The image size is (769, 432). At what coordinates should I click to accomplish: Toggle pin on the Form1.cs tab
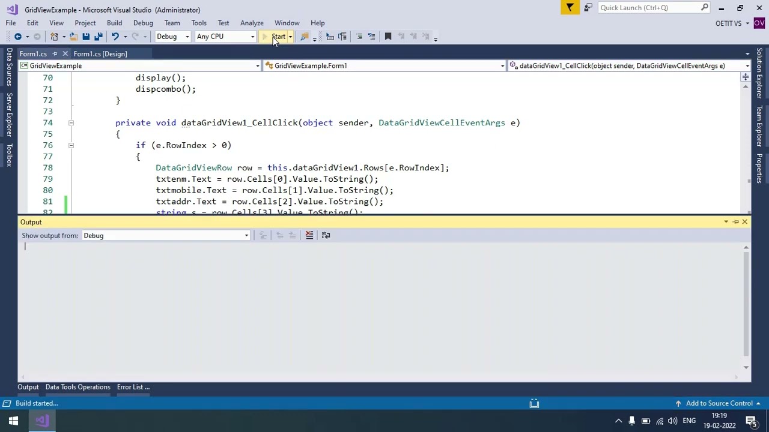55,54
